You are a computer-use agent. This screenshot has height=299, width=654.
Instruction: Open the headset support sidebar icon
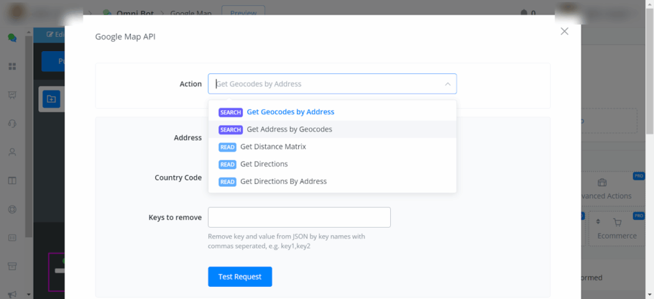point(12,124)
